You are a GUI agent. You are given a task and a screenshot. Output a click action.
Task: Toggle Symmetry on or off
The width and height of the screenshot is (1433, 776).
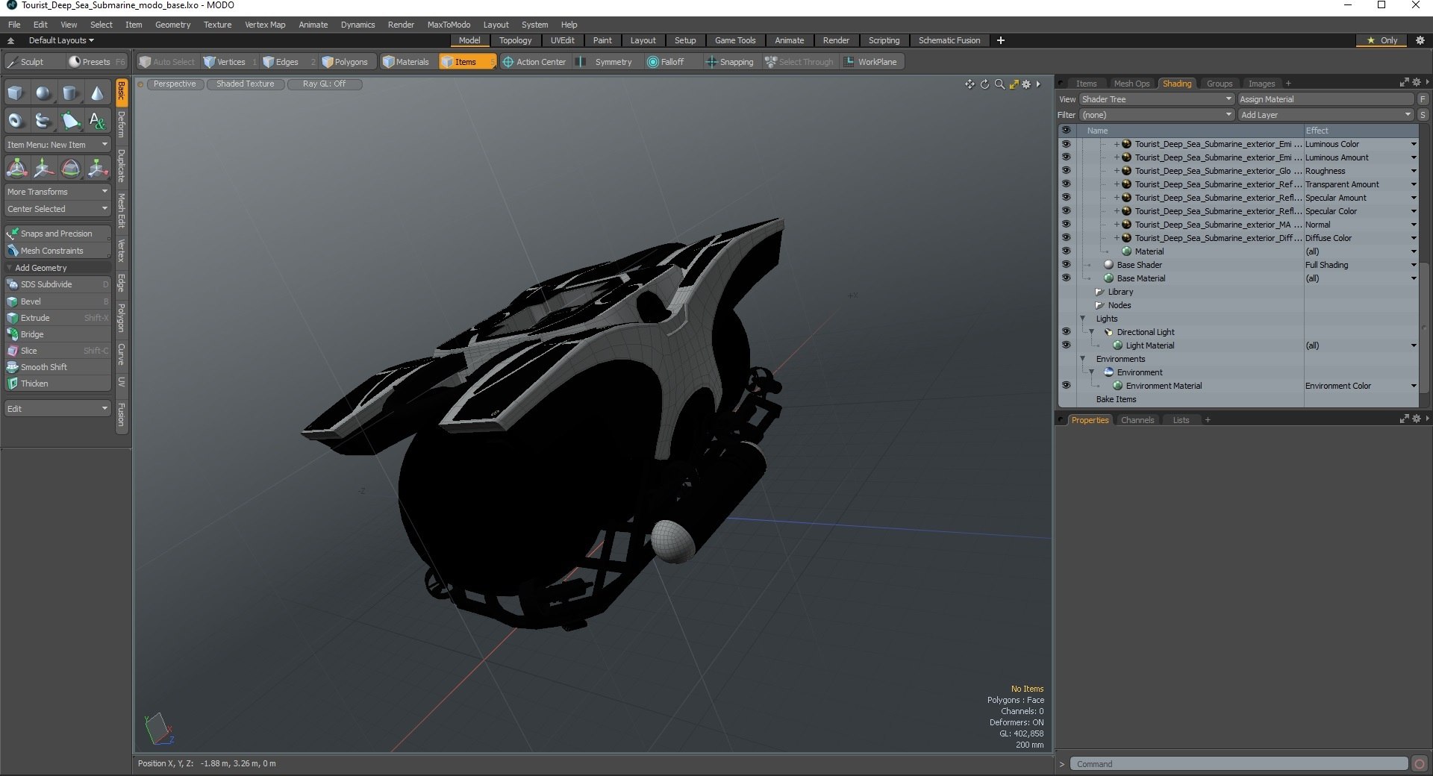(605, 62)
